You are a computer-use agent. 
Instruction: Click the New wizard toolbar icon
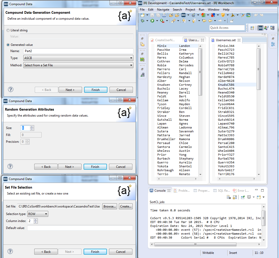[x=142, y=15]
